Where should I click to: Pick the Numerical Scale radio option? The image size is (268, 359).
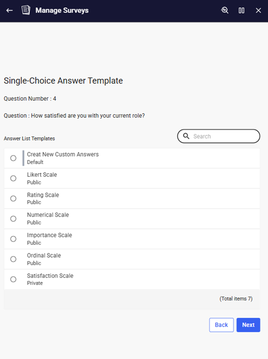click(13, 219)
